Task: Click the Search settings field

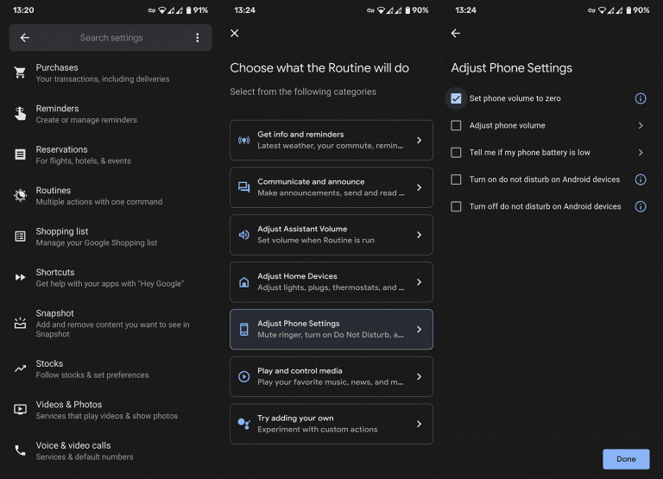Action: [111, 38]
